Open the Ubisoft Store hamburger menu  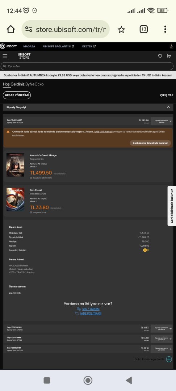pyautogui.click(x=5, y=56)
